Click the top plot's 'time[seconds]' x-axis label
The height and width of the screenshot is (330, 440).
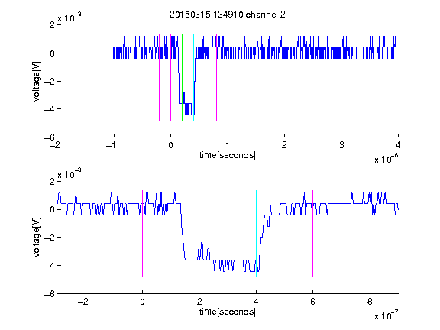tap(228, 155)
